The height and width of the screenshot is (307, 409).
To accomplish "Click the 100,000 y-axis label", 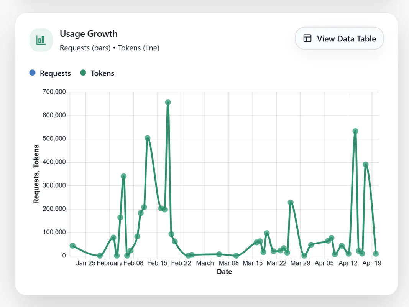I will coord(54,232).
